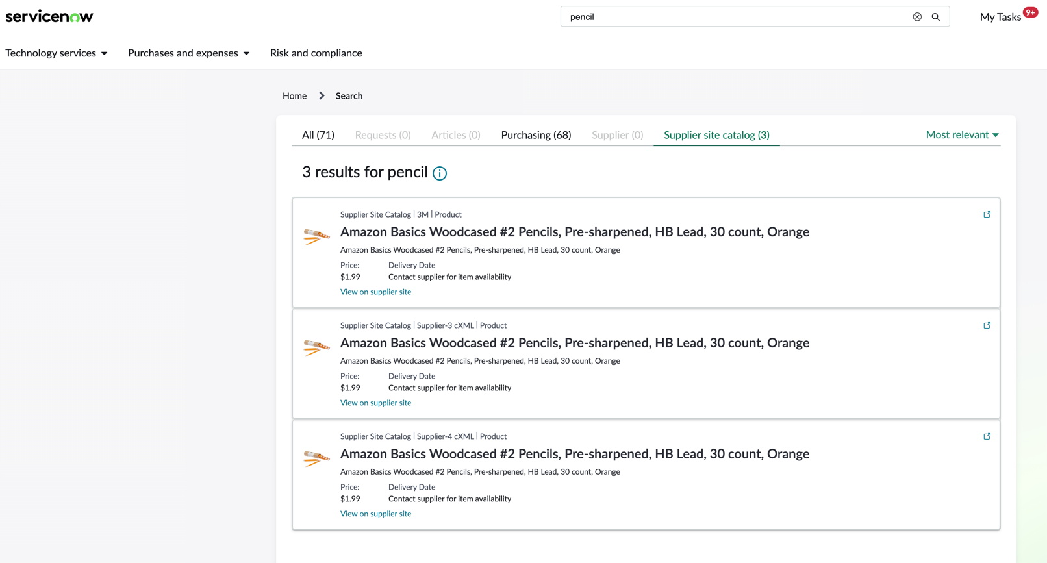This screenshot has width=1047, height=563.
Task: Open Supplier-3 cXML Amazon Basics pencils title
Action: pos(575,343)
